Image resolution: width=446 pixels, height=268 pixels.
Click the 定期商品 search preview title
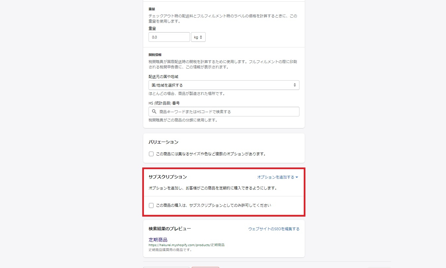click(x=158, y=239)
